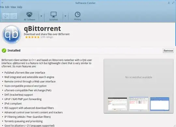Click 'Well integrated and extensible search engine' bullet
Screen dimensions: 176x127
[x=29, y=77]
